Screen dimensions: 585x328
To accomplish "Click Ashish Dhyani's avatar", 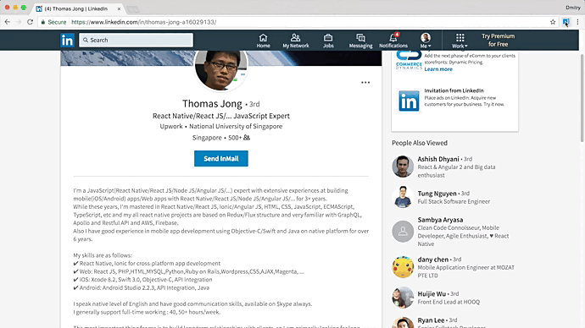I will (403, 167).
